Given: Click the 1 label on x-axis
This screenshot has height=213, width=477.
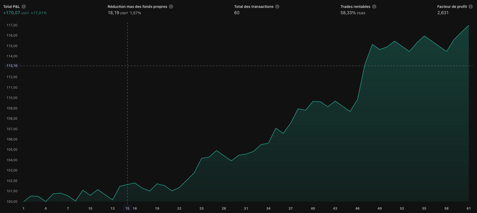Looking at the screenshot, I should click(x=23, y=208).
